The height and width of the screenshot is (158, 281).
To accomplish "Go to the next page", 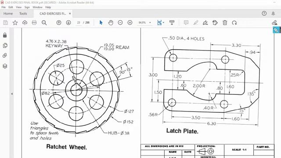I will click(x=68, y=22).
